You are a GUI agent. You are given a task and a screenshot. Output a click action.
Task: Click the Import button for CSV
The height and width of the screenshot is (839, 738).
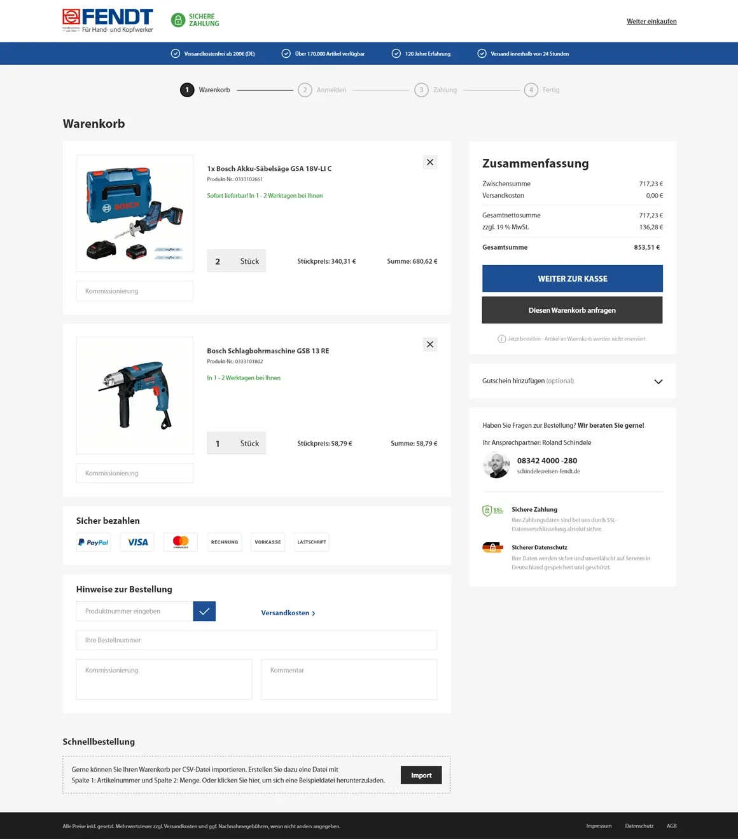421,775
